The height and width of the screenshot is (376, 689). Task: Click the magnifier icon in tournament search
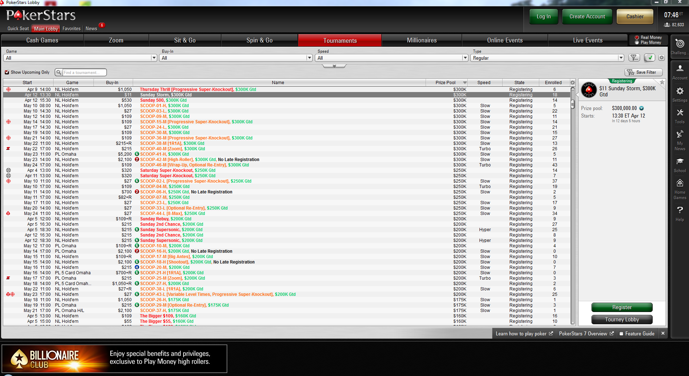[59, 72]
